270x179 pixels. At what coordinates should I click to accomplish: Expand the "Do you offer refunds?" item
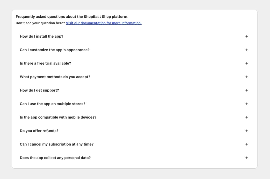(x=39, y=131)
